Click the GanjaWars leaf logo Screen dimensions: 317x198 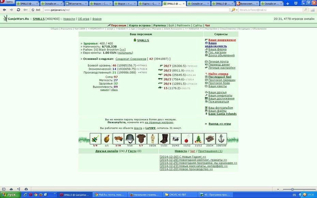point(5,18)
